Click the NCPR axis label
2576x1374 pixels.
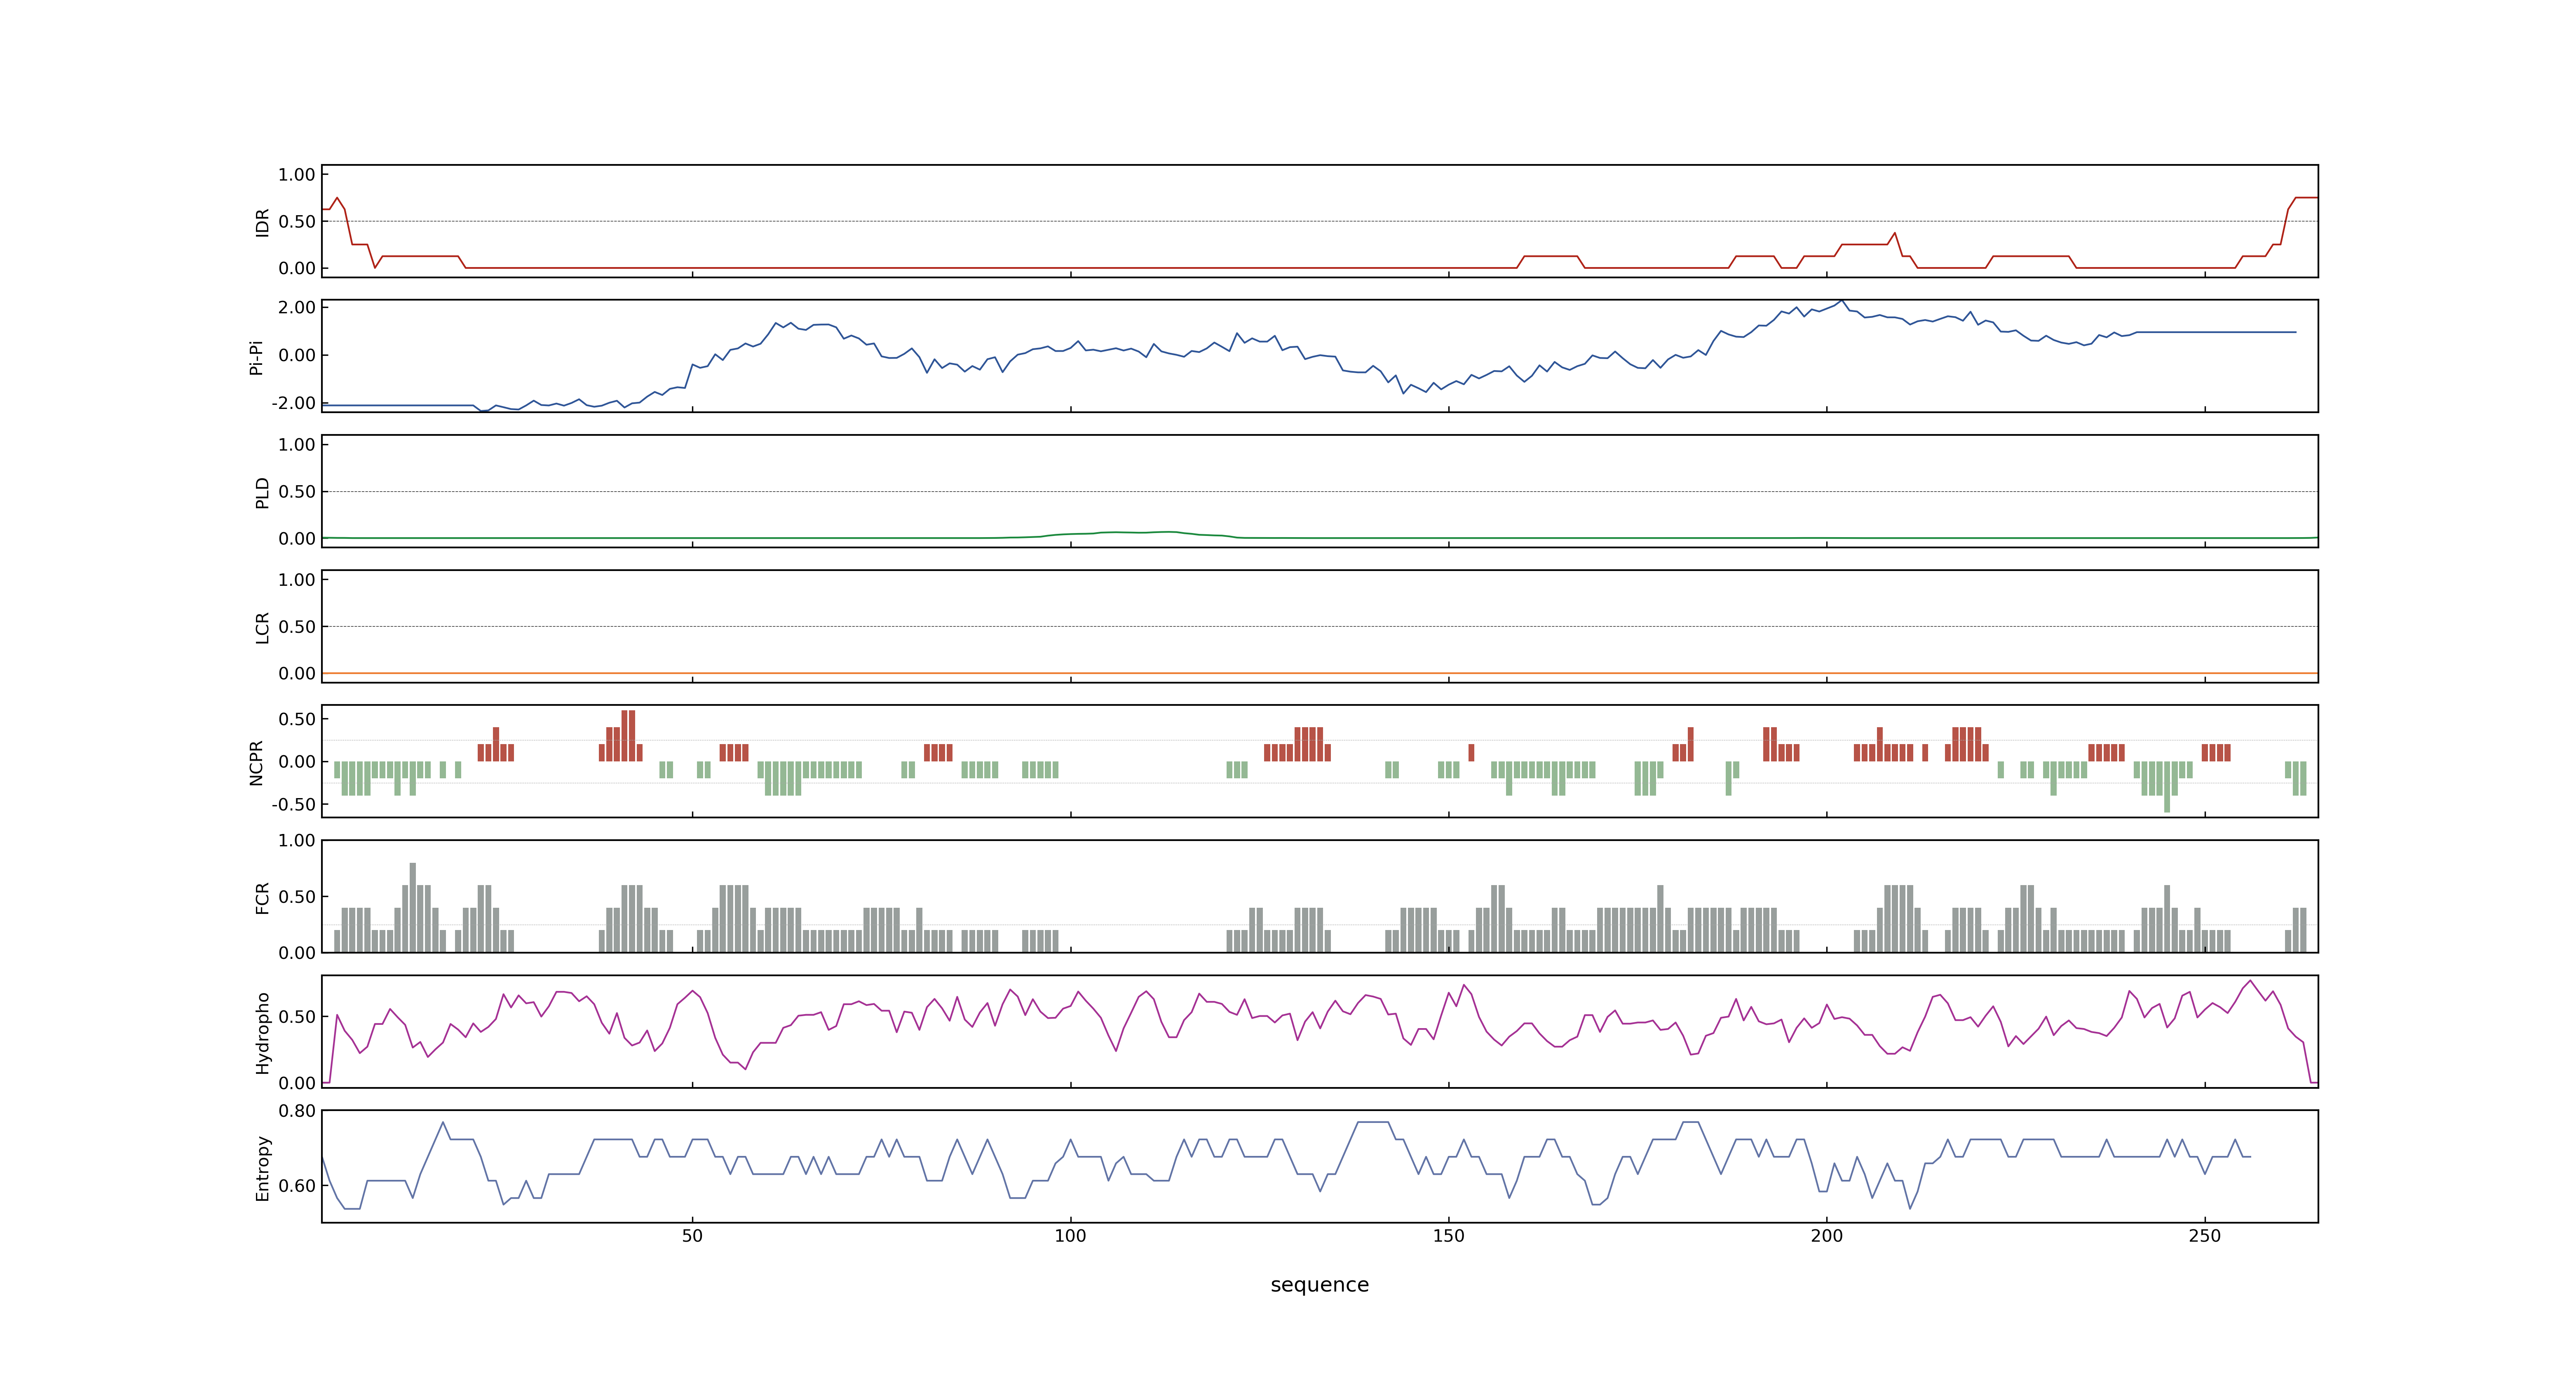pos(256,763)
